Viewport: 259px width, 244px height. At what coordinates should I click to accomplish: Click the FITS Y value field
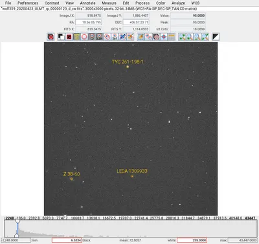point(136,29)
